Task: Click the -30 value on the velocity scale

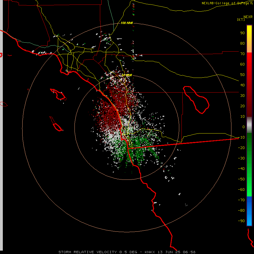Action: tap(241, 158)
